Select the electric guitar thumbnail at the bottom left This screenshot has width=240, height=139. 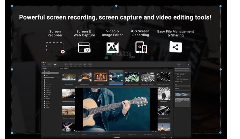pyautogui.click(x=69, y=127)
